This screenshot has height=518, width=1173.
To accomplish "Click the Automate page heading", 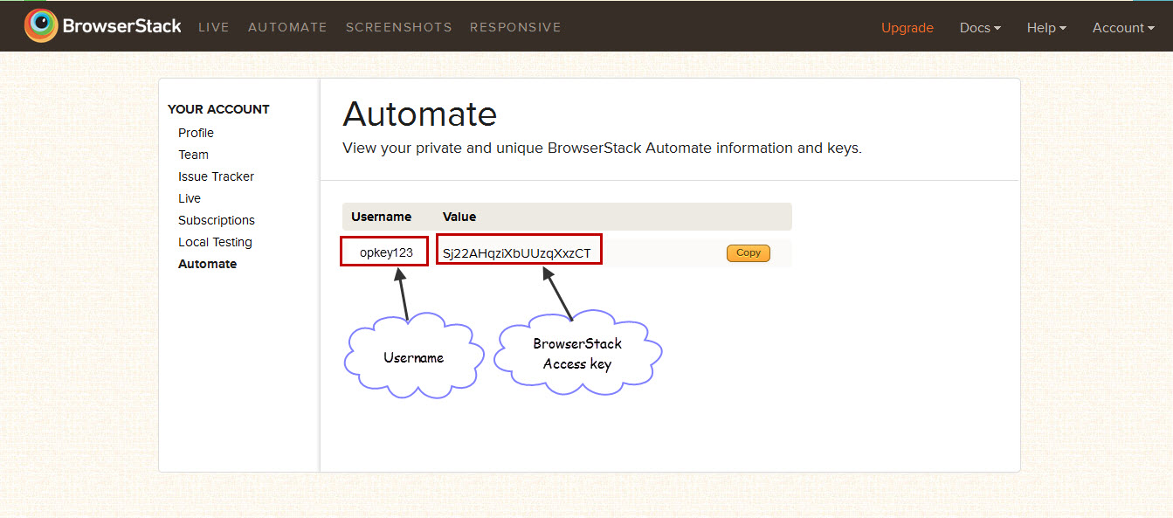I will (420, 114).
